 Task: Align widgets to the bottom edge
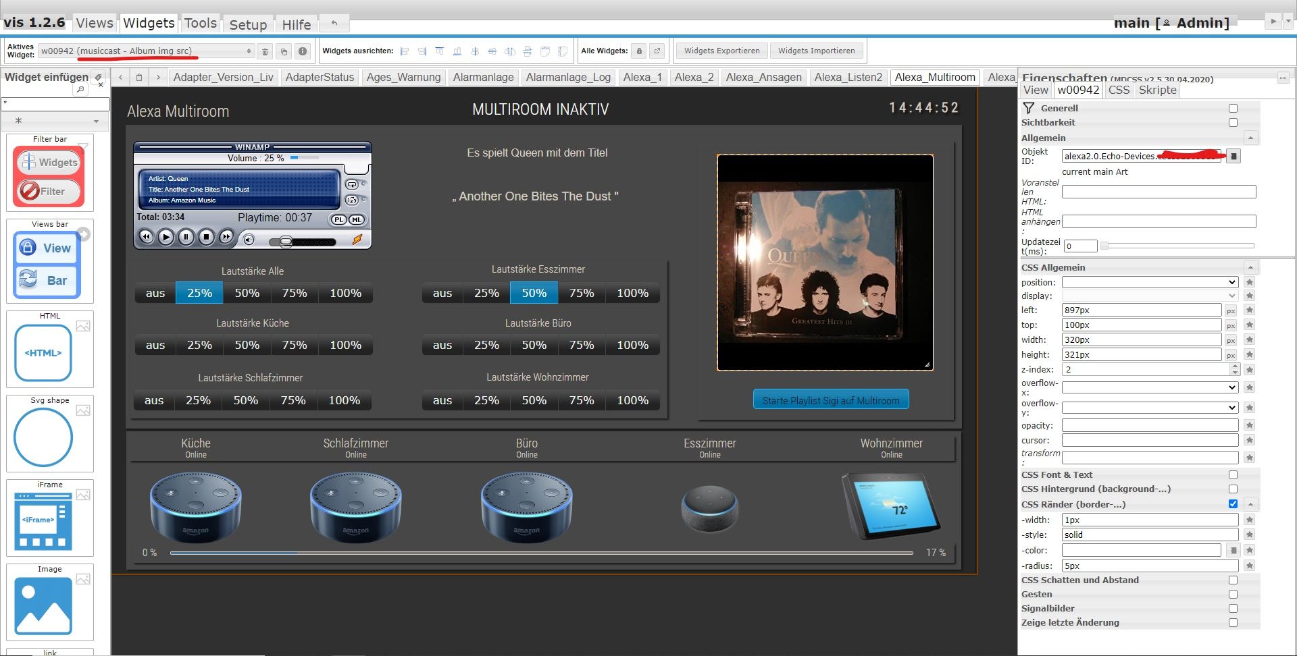[457, 51]
